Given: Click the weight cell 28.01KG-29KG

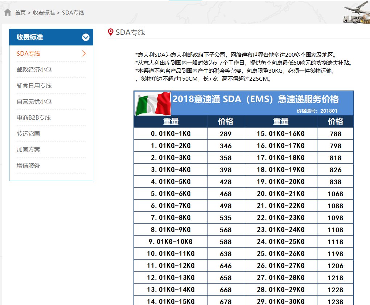Looking at the screenshot, I should [x=281, y=289].
